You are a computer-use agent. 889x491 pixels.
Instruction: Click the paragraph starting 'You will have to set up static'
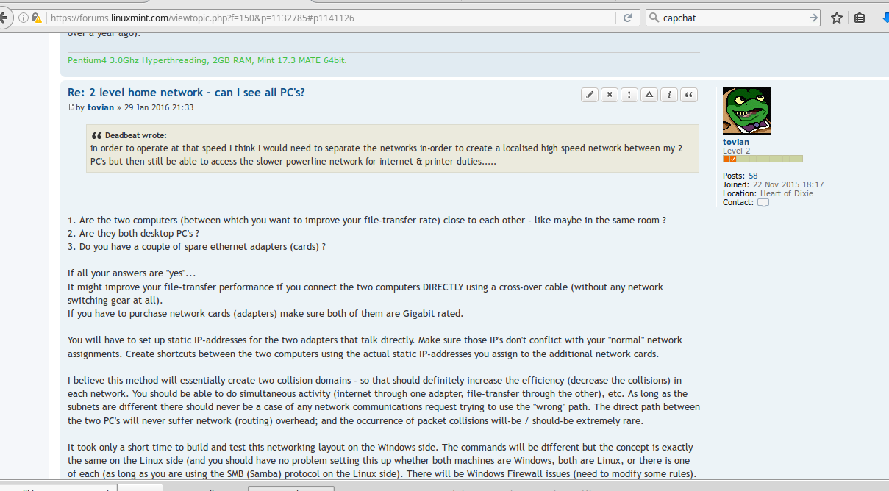point(375,346)
